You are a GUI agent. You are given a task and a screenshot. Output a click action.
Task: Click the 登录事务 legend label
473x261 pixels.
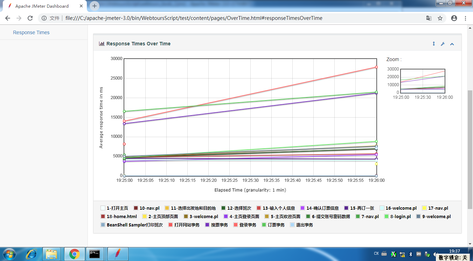pyautogui.click(x=248, y=225)
